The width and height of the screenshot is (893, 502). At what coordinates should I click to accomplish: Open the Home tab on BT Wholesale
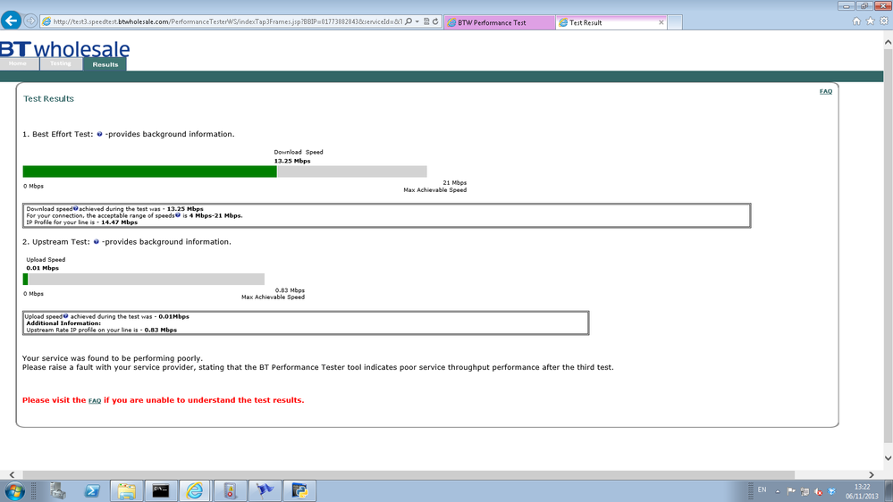18,63
